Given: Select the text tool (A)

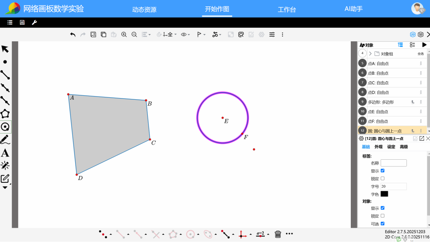Looking at the screenshot, I should click(5, 153).
